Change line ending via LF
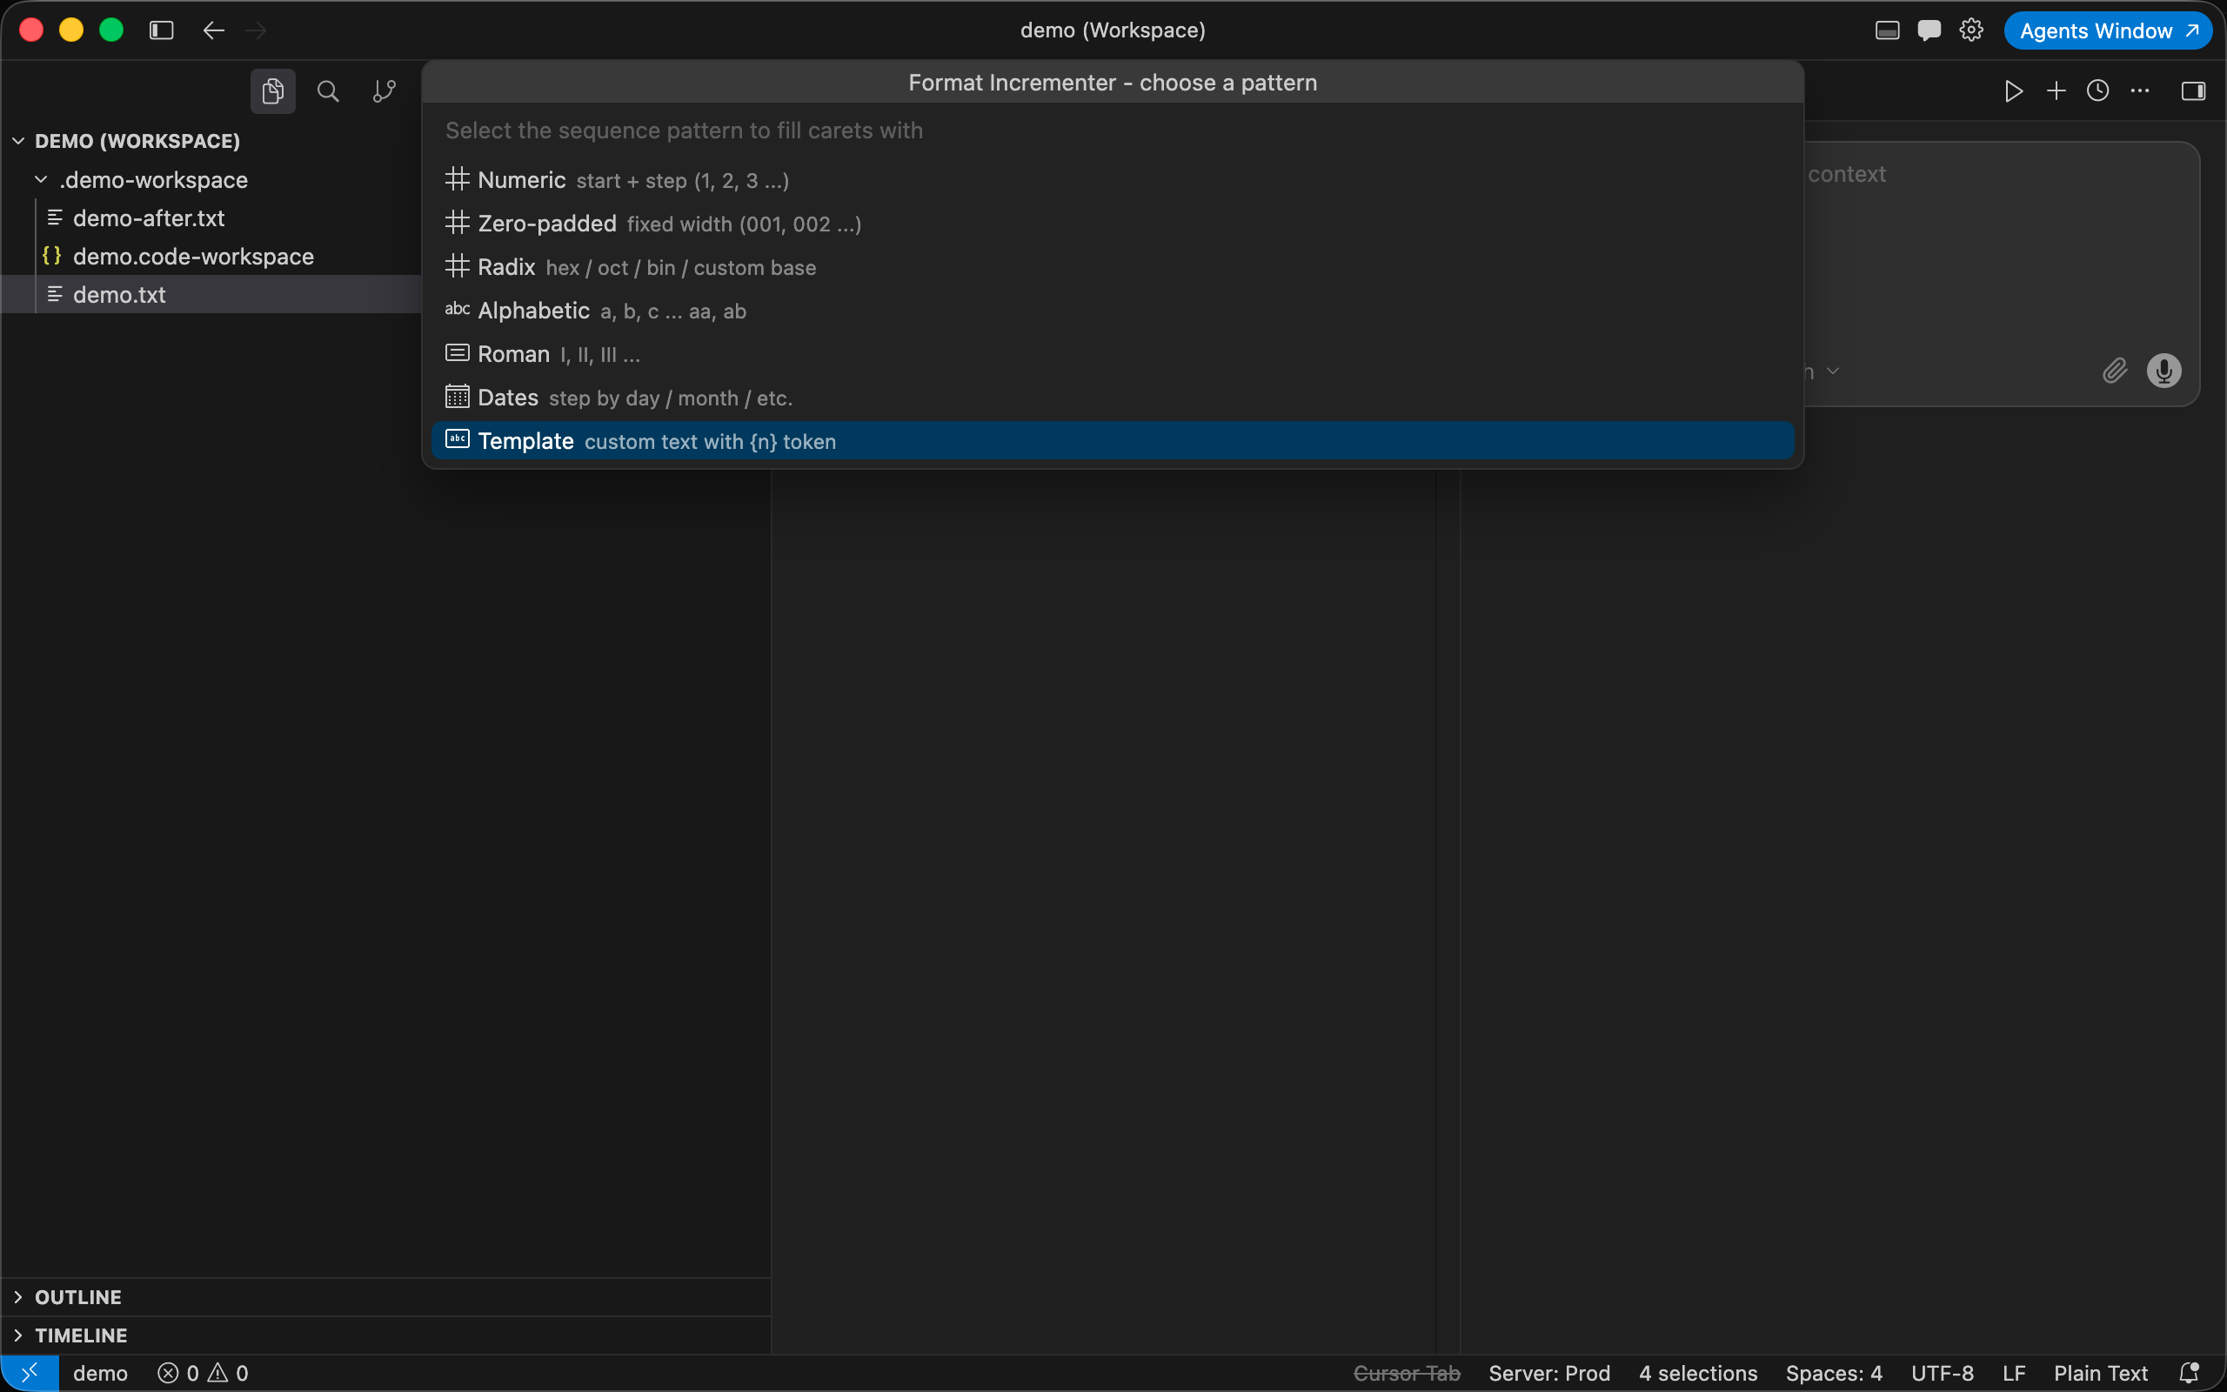 click(2014, 1373)
